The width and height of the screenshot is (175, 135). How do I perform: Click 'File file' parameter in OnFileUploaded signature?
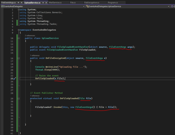pyautogui.click(x=85, y=98)
